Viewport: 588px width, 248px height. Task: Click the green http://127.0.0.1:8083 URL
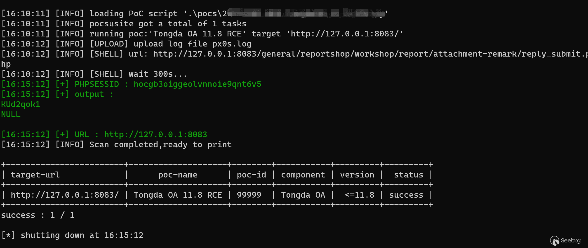pyautogui.click(x=155, y=135)
